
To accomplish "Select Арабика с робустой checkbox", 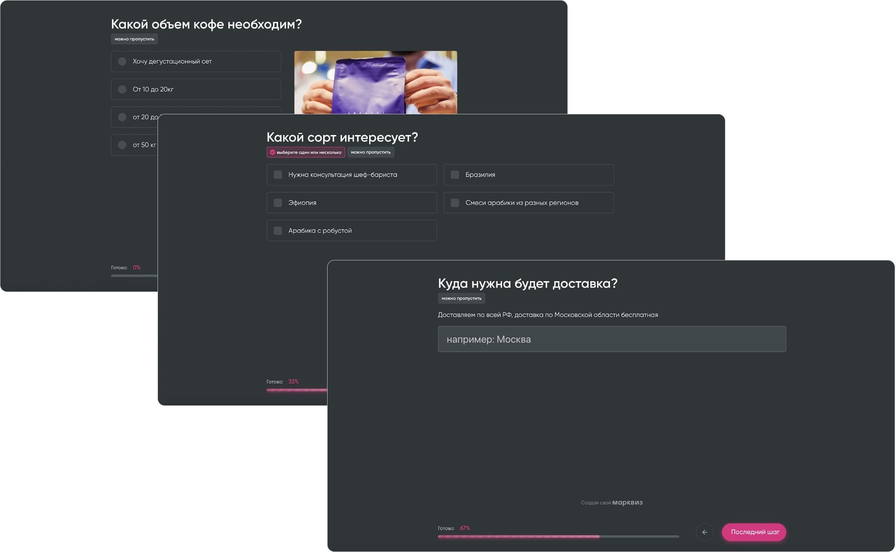I will (278, 231).
